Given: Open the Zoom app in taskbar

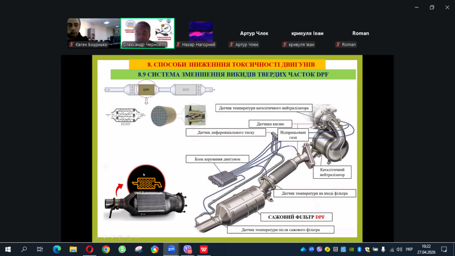Looking at the screenshot, I should 171,249.
